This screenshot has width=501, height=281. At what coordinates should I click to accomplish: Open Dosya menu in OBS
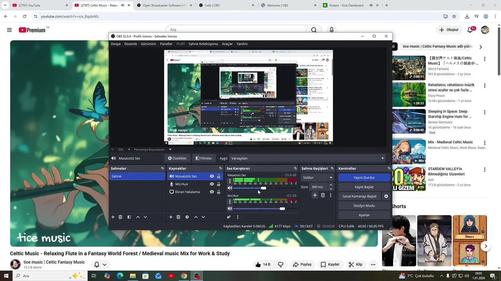(x=116, y=44)
